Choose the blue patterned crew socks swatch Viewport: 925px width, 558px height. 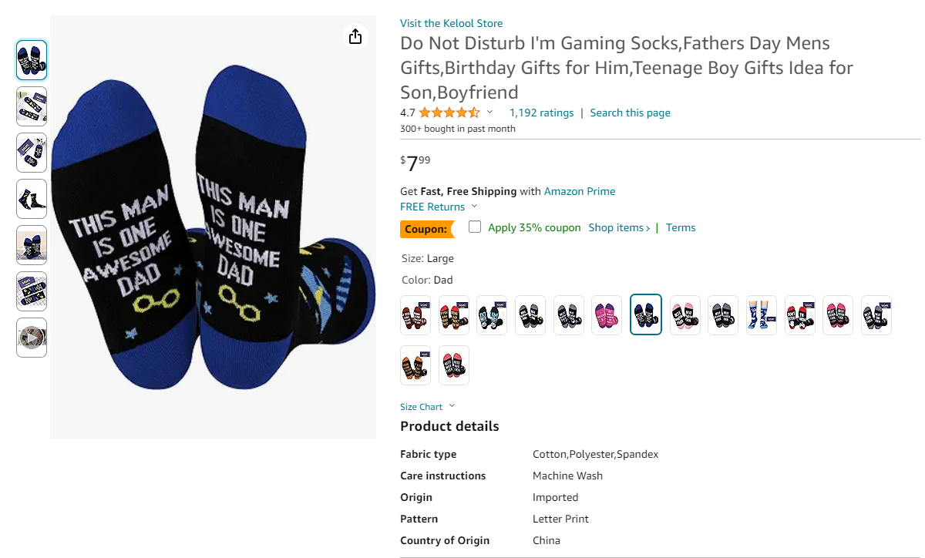(762, 315)
